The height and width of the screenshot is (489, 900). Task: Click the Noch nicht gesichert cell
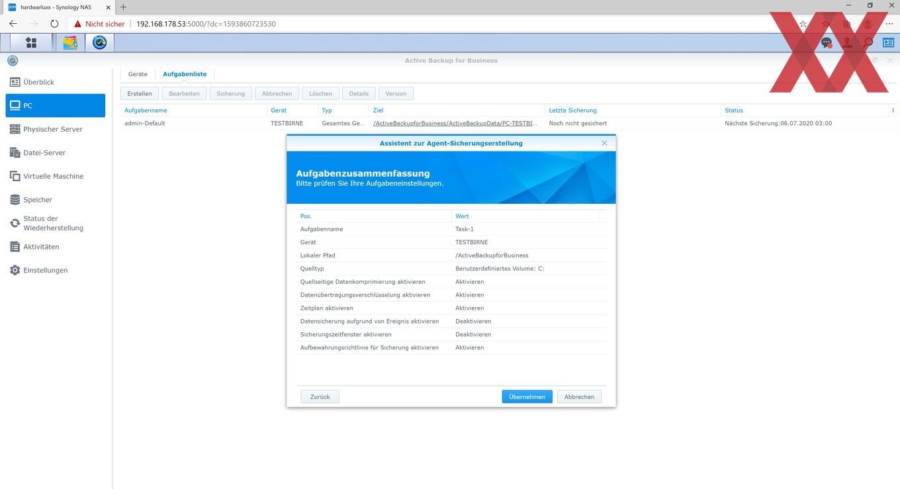[578, 123]
